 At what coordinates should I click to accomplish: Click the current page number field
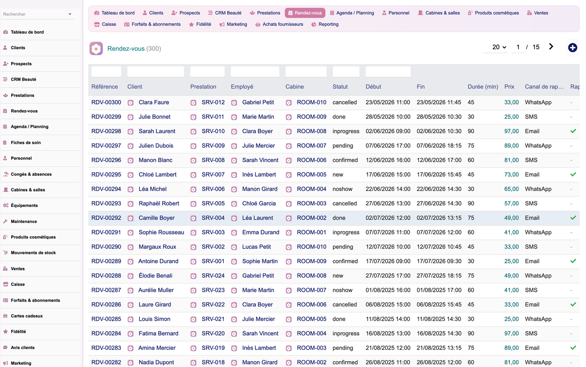pyautogui.click(x=518, y=47)
